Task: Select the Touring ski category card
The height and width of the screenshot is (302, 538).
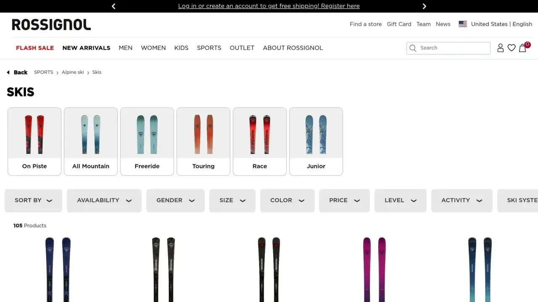Action: coord(203,141)
